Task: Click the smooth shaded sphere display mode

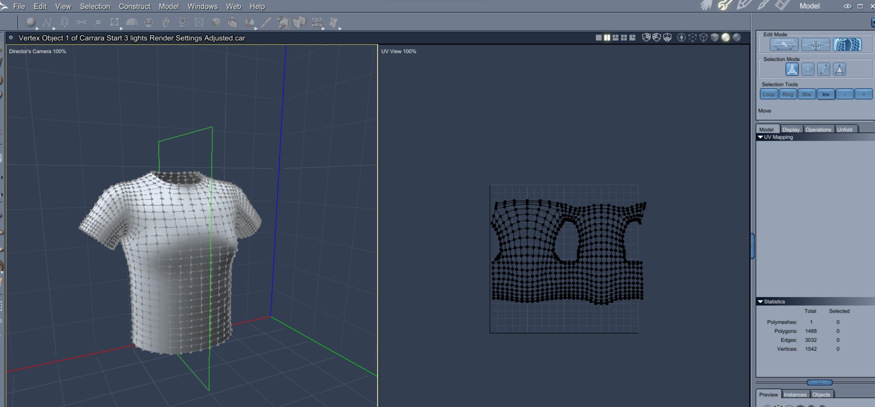Action: (x=725, y=38)
